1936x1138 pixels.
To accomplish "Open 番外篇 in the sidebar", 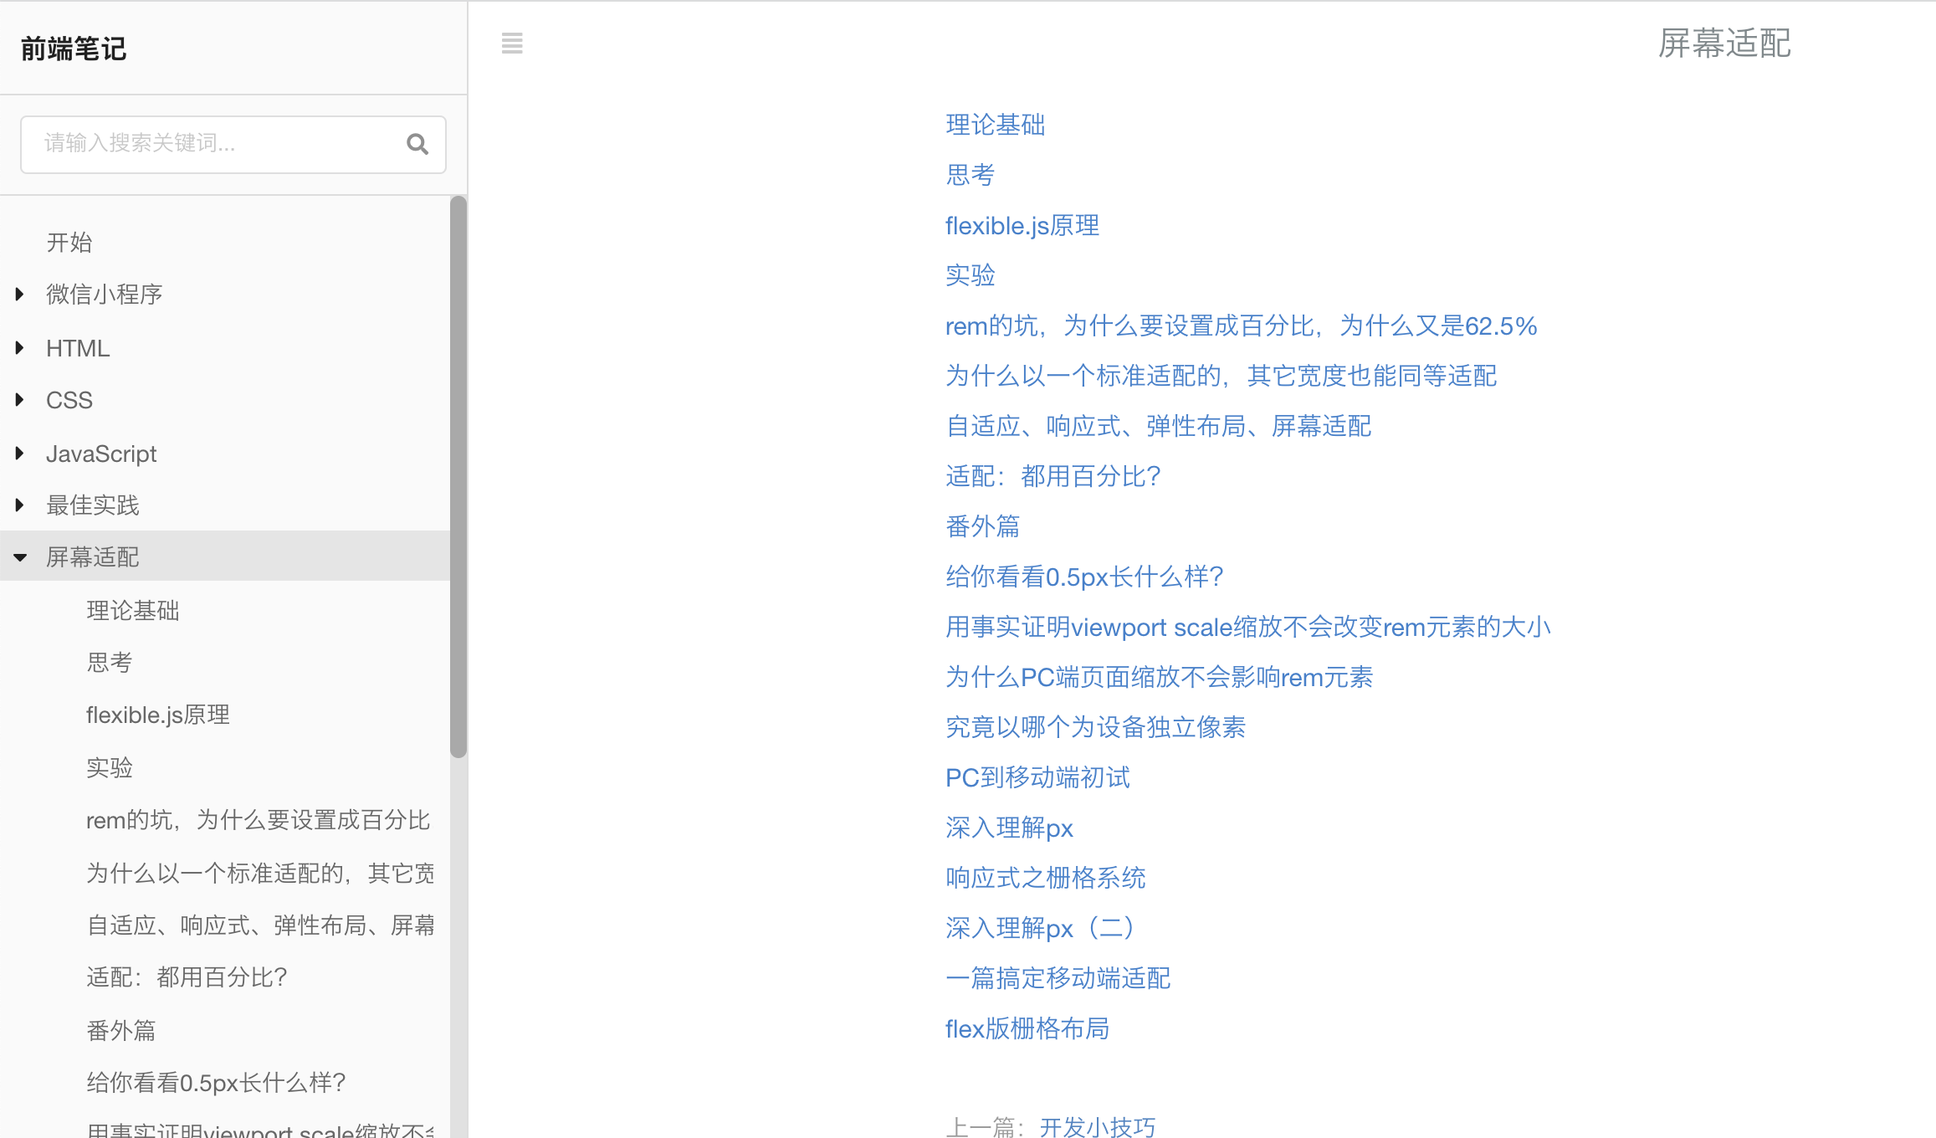I will tap(121, 1030).
